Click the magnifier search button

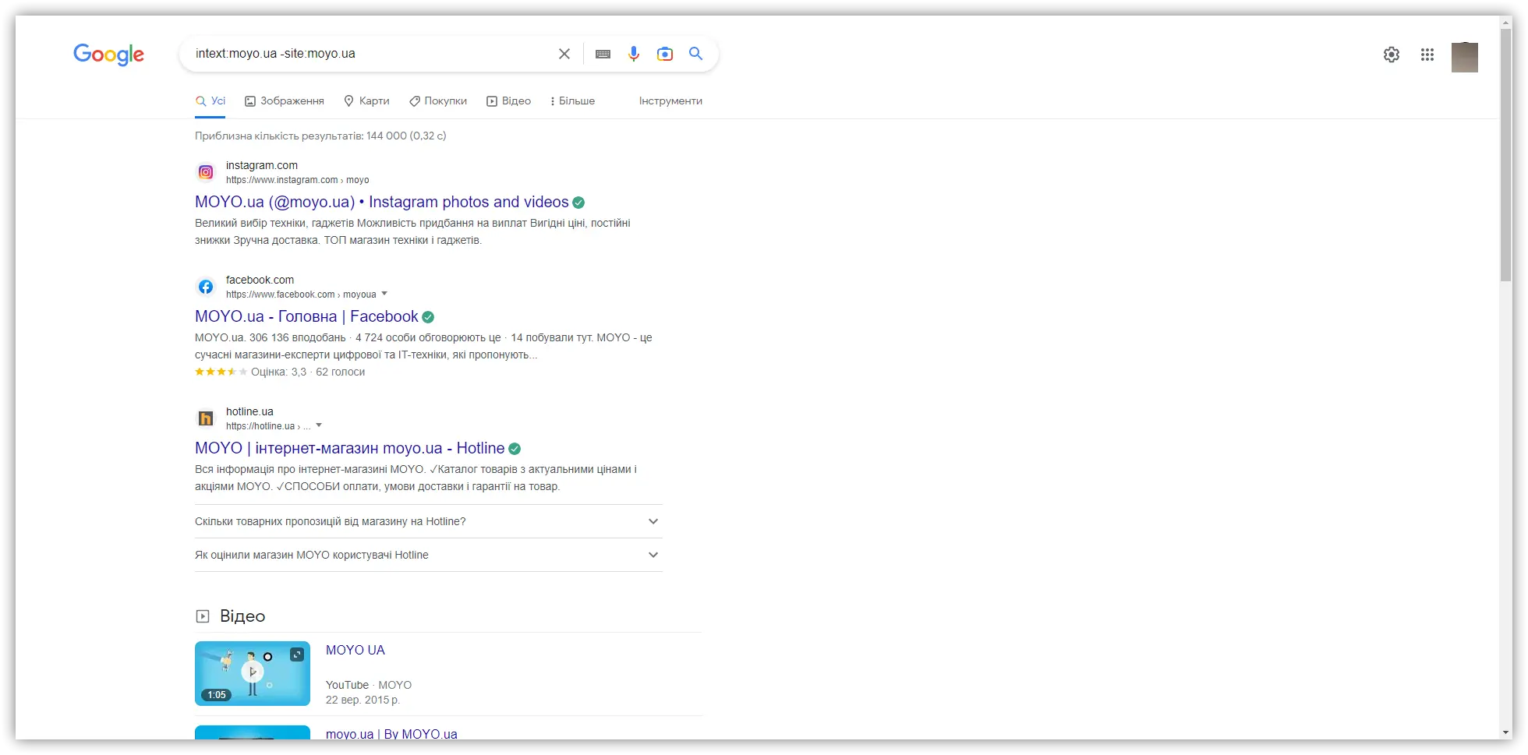click(x=696, y=54)
